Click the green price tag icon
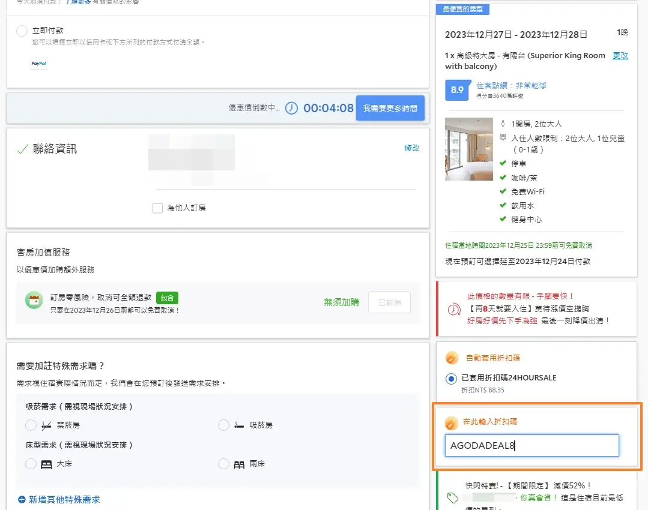This screenshot has width=648, height=510. point(453,497)
